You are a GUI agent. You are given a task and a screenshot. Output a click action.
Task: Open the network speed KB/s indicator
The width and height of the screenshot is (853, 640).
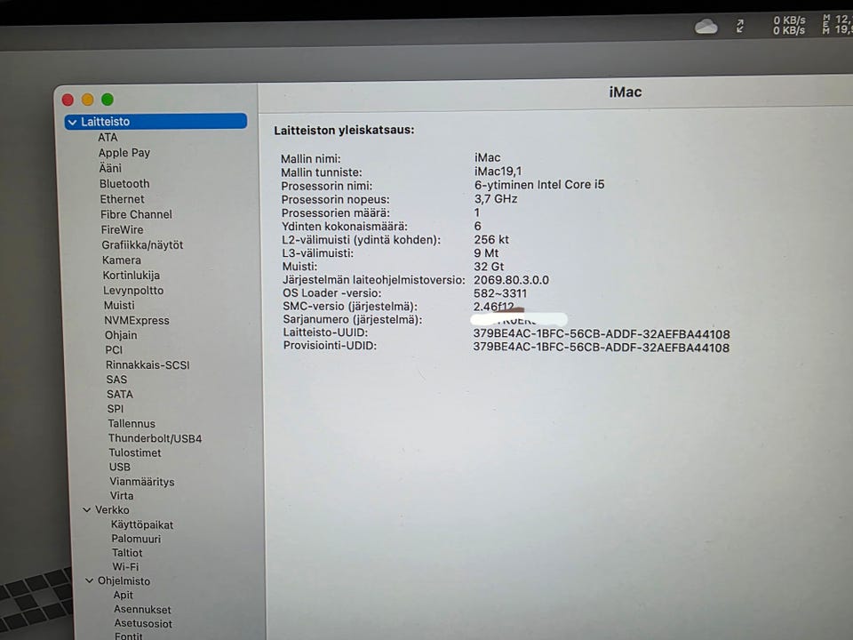(789, 25)
